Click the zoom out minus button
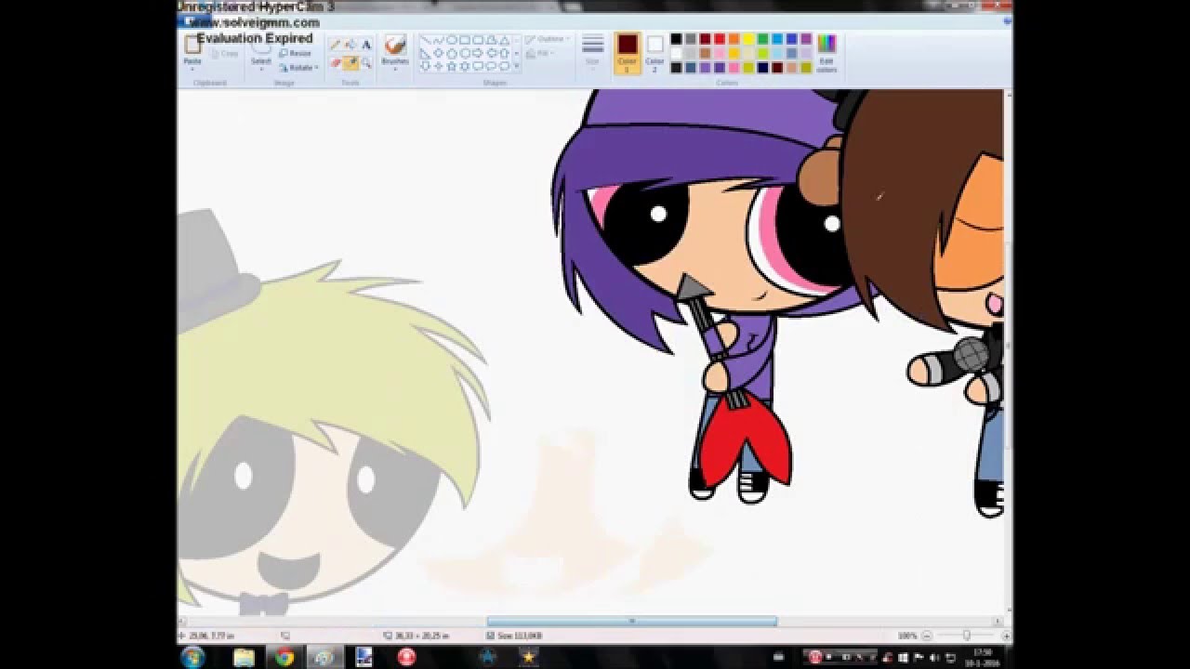1190x669 pixels. coord(929,636)
